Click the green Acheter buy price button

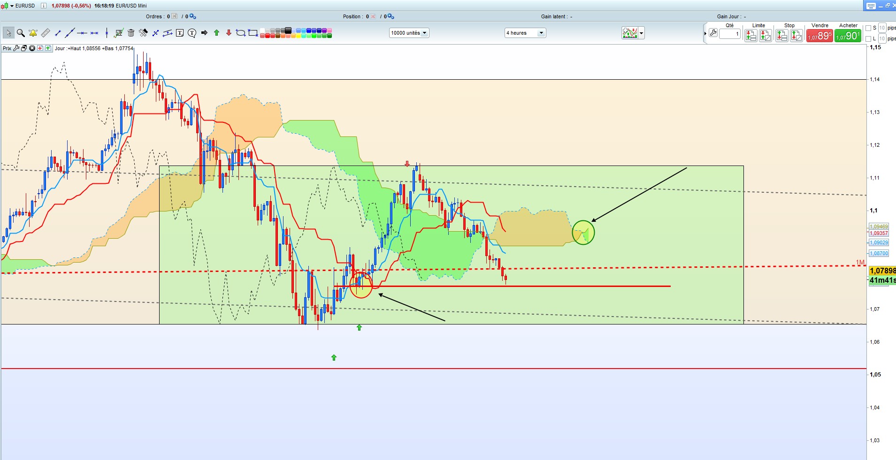pos(848,36)
